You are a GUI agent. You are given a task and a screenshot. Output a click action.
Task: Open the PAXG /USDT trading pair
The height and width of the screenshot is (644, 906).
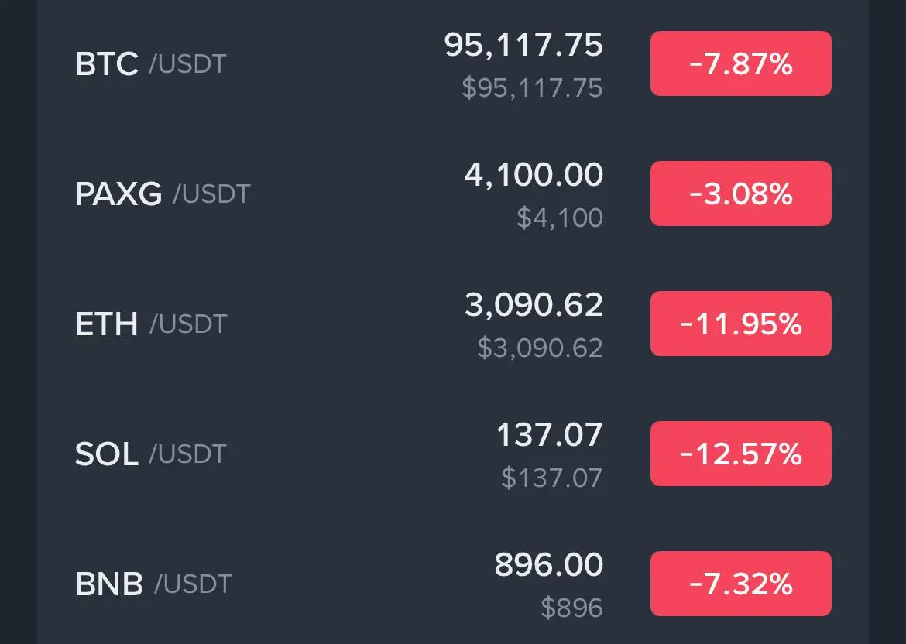163,194
